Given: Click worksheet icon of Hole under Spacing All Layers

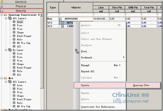Looking at the screenshot, I should tap(14, 39).
